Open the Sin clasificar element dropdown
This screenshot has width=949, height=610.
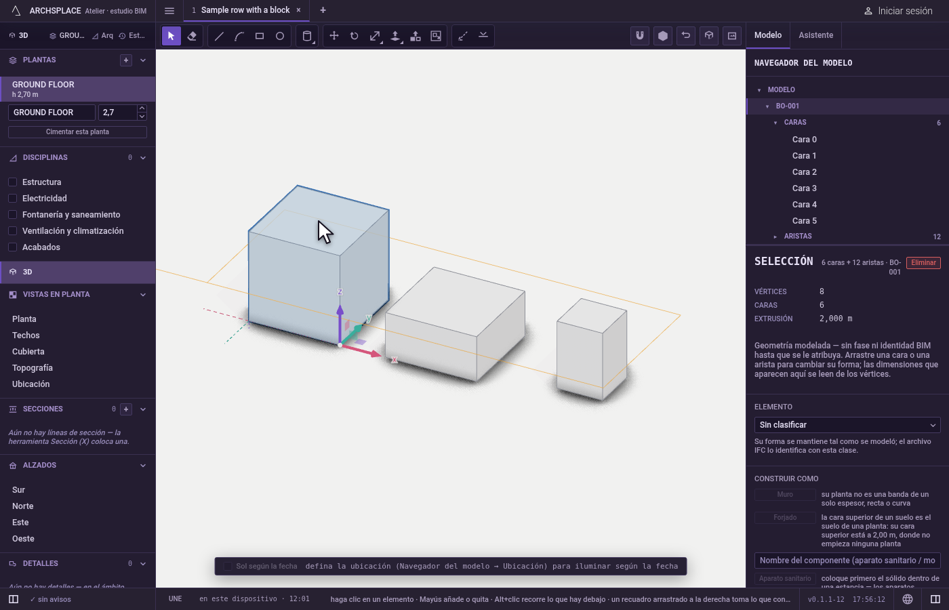(x=847, y=425)
